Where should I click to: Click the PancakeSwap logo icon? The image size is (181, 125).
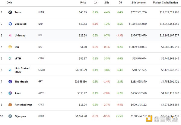coord(10,105)
